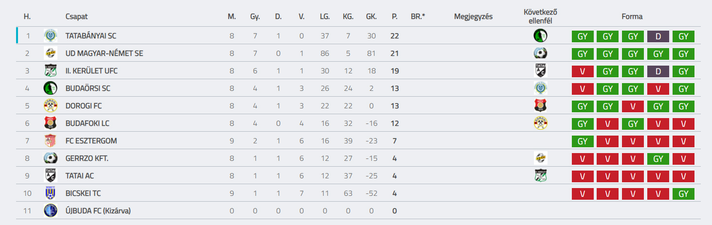This screenshot has width=712, height=225.
Task: Click the green GY form badge in Gerrzo Kft. row
Action: (x=658, y=159)
